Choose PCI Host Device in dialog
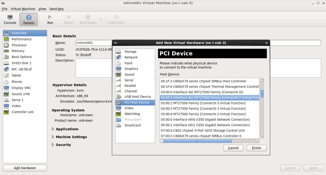The width and height of the screenshot is (326, 175). coord(135,102)
